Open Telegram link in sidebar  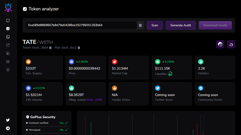pos(8,128)
